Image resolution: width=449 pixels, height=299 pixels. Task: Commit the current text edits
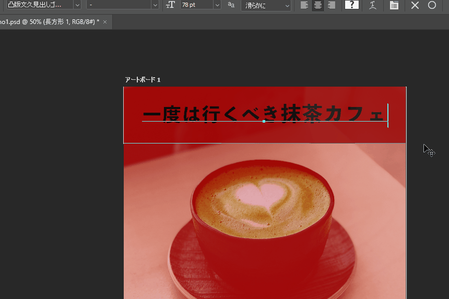coord(432,5)
